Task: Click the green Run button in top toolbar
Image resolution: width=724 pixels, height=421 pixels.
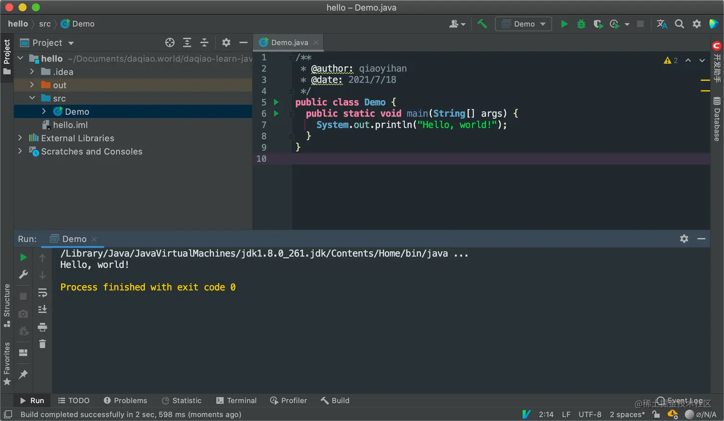Action: tap(564, 24)
